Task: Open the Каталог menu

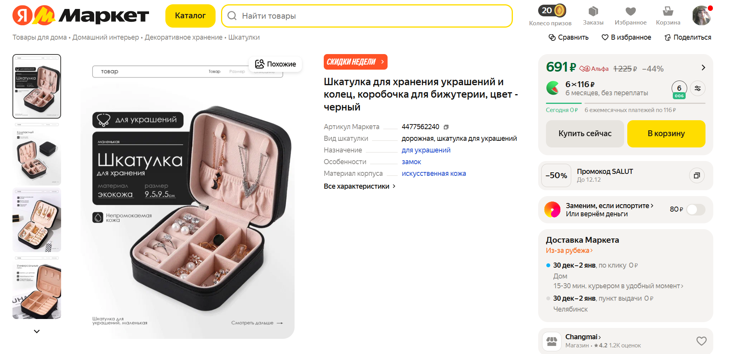Action: [x=190, y=16]
